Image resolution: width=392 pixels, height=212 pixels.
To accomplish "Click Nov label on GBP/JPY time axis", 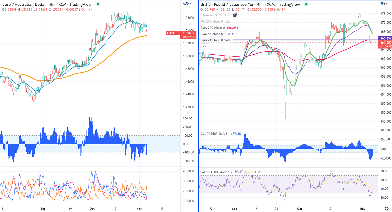I will tap(362, 209).
